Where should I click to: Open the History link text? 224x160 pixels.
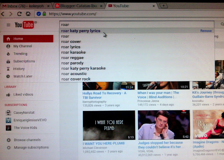(x=19, y=69)
